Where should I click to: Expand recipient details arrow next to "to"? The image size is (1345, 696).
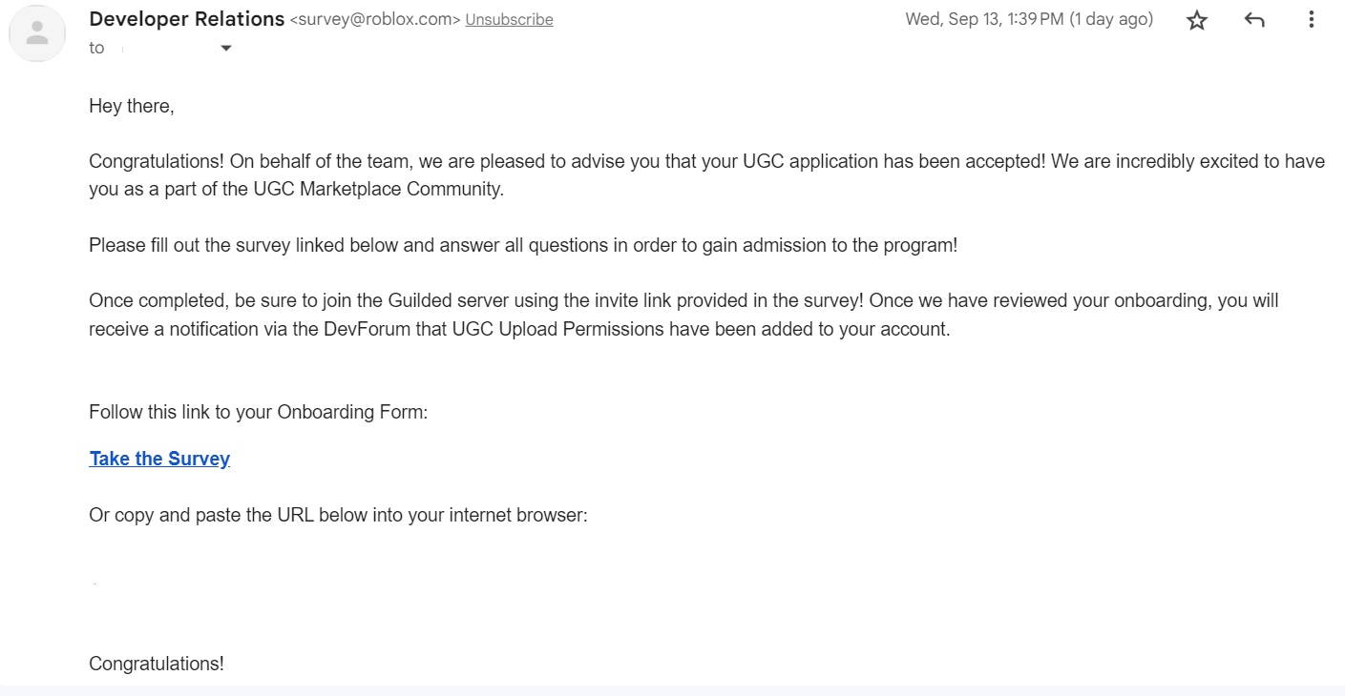pos(226,48)
